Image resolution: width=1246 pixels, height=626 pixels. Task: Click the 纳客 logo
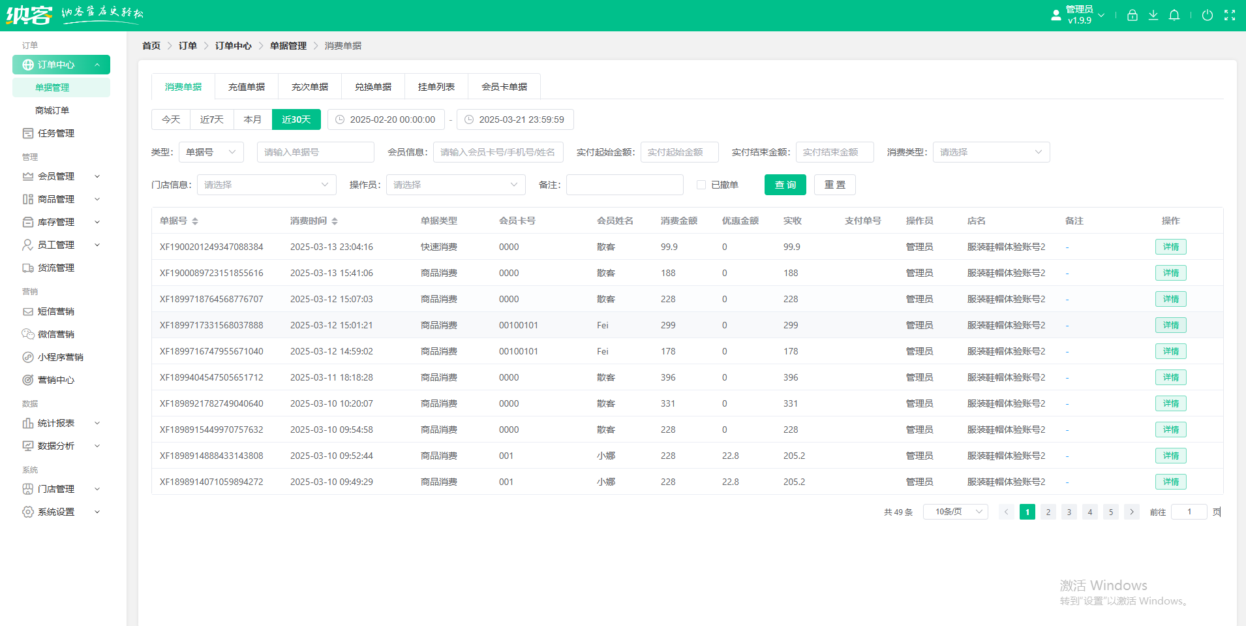(29, 14)
